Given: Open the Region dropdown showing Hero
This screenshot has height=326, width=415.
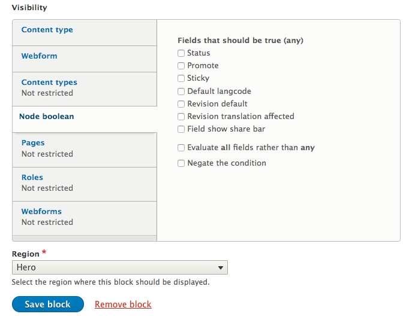Looking at the screenshot, I should click(119, 267).
